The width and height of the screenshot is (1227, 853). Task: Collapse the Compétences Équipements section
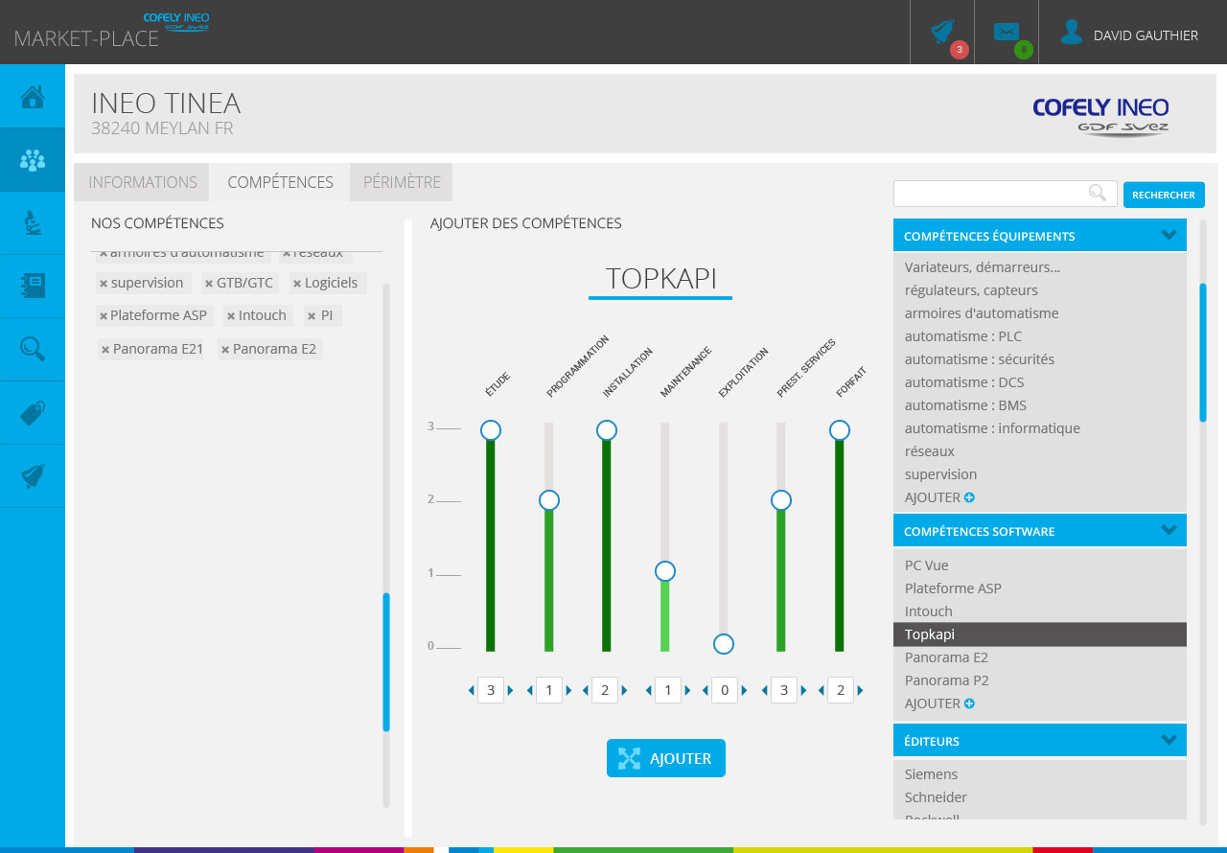(1169, 235)
